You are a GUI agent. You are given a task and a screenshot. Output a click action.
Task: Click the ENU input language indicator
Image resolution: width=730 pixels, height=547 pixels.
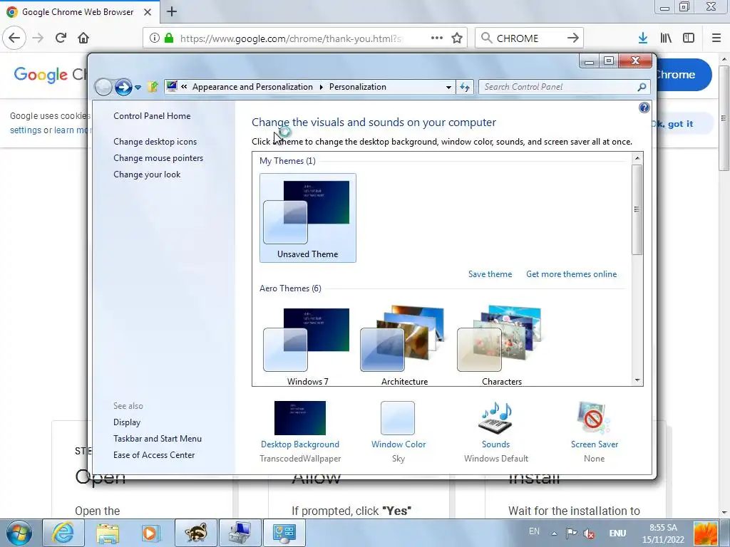coord(617,533)
